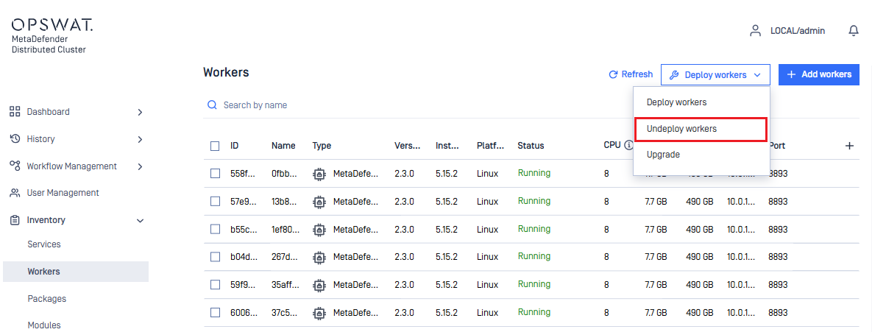This screenshot has width=872, height=332.
Task: Sort by the Status column header
Action: click(x=531, y=146)
